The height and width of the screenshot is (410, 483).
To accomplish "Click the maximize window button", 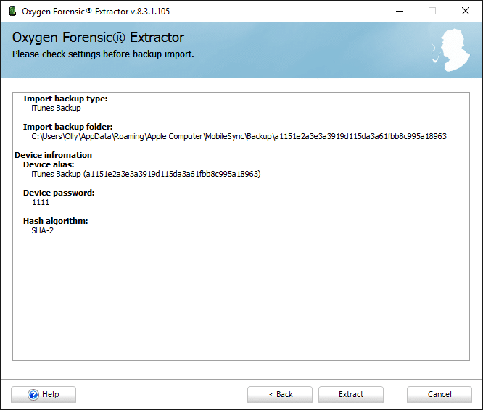I will click(x=432, y=11).
